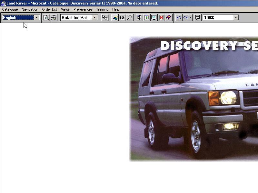
Task: Click the red X toolbar icon
Action: [161, 18]
